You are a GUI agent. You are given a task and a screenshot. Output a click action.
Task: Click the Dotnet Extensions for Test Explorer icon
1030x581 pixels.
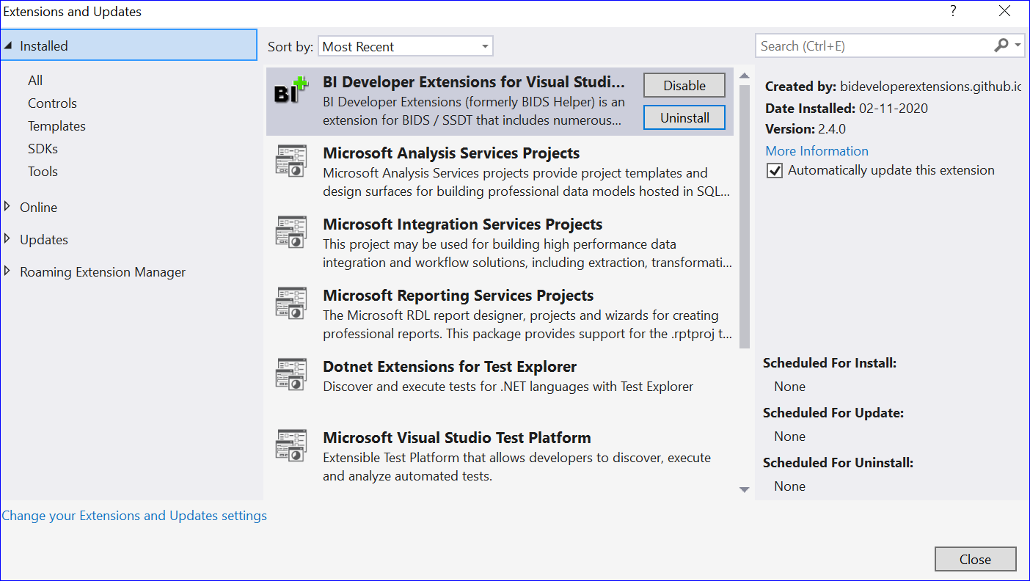[x=291, y=373]
